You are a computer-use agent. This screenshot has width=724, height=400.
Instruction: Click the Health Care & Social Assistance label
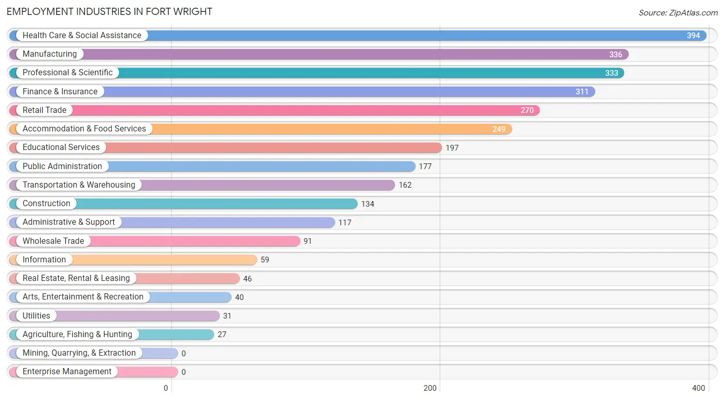coord(82,36)
